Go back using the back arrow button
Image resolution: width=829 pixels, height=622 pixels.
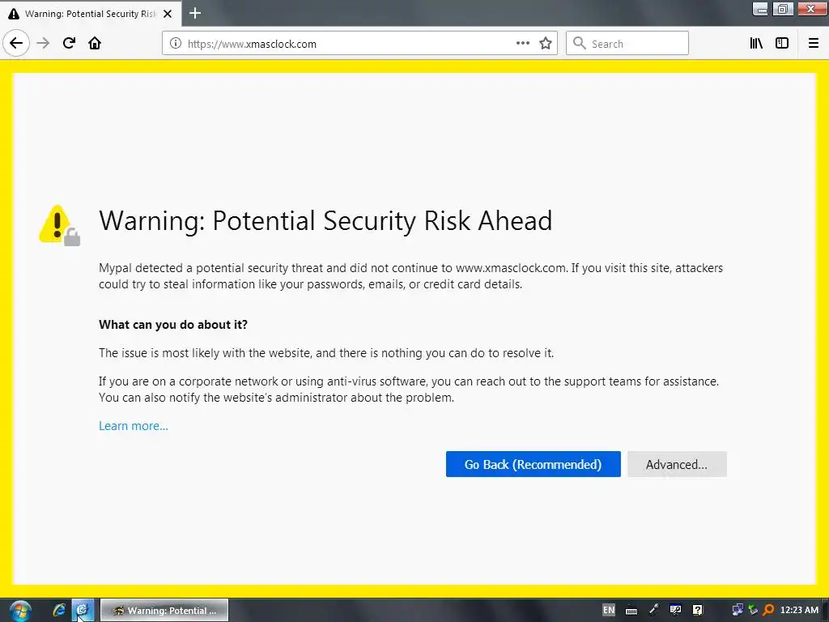pyautogui.click(x=16, y=43)
